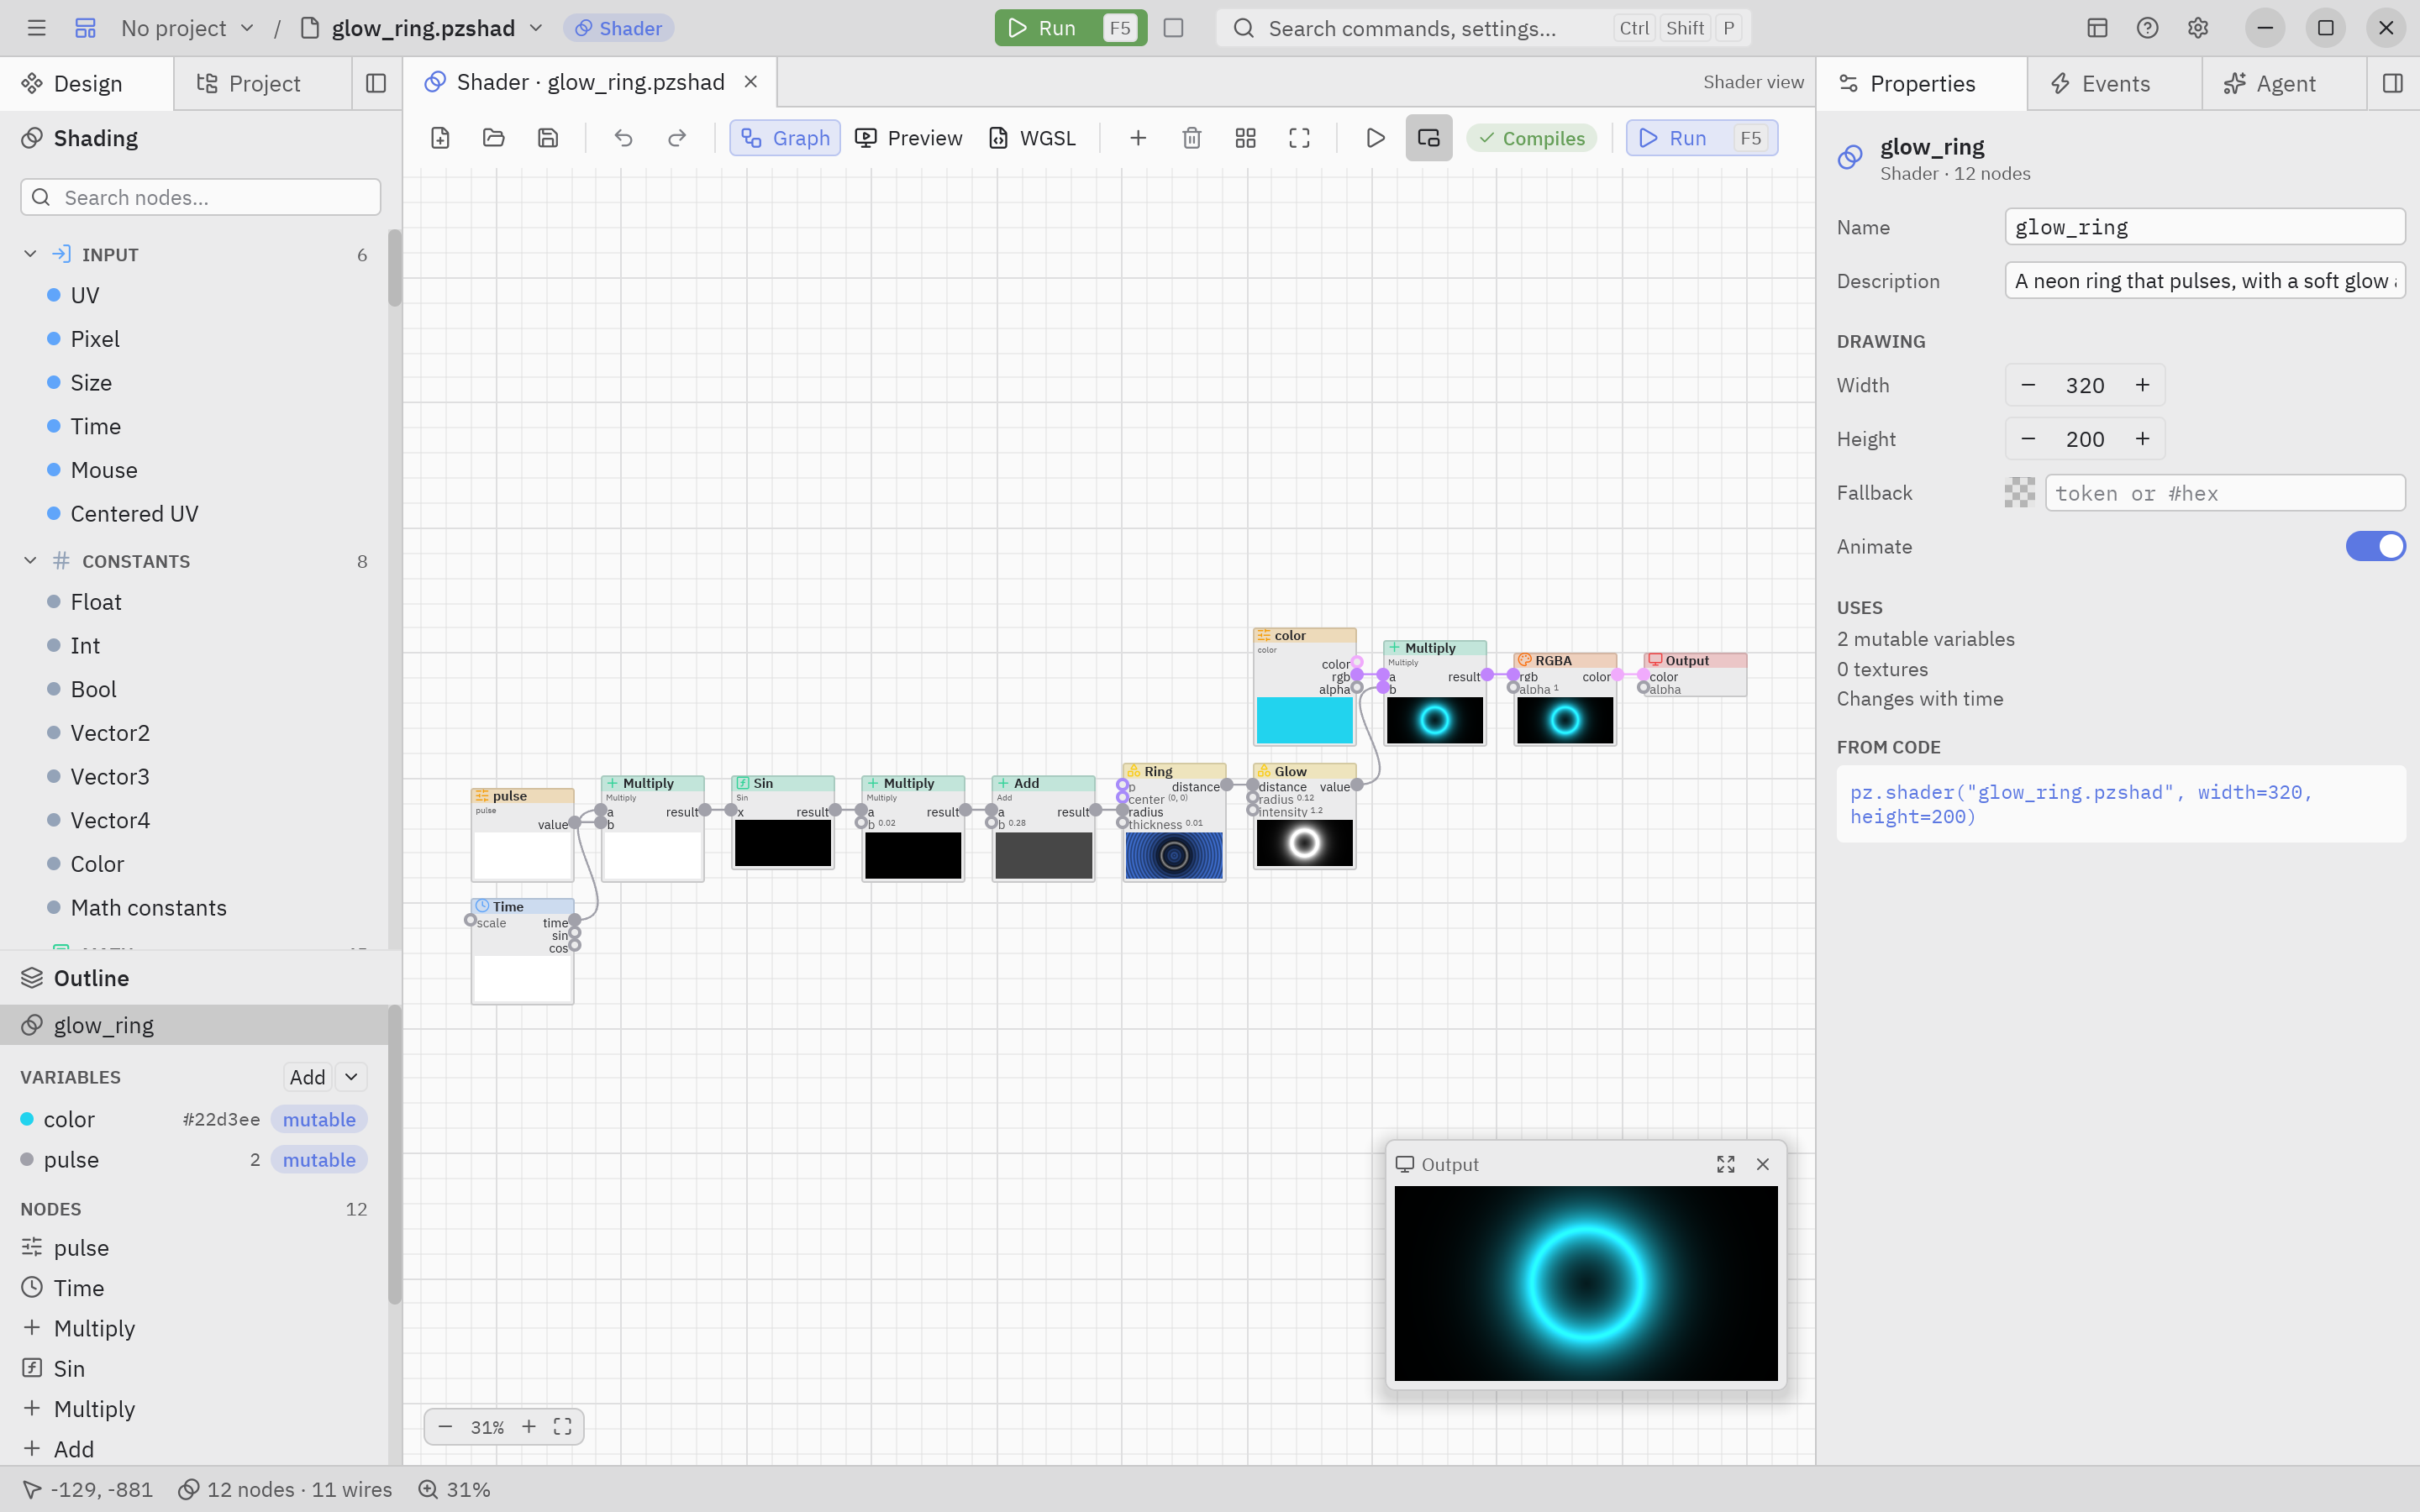The width and height of the screenshot is (2420, 1512).
Task: Zoom out the graph with minus button
Action: point(446,1427)
